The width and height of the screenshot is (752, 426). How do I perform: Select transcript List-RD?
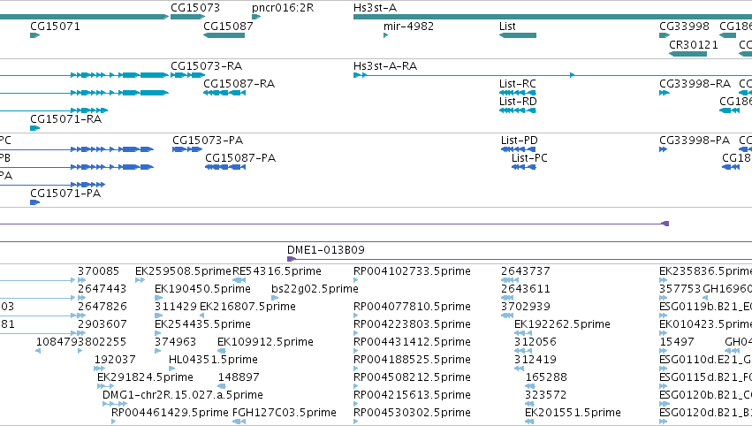(518, 102)
